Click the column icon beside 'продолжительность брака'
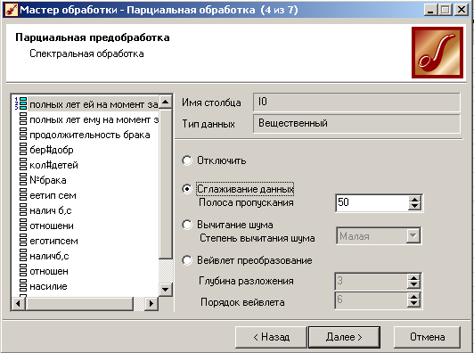 point(23,135)
